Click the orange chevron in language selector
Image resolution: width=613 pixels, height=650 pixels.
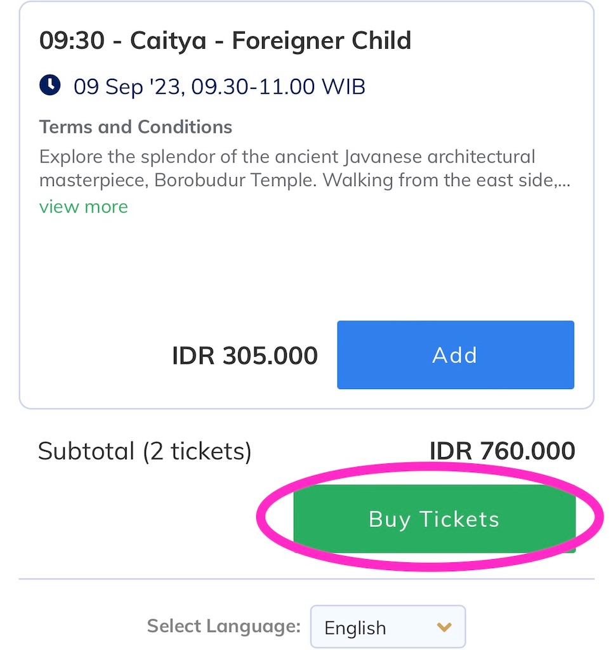444,627
